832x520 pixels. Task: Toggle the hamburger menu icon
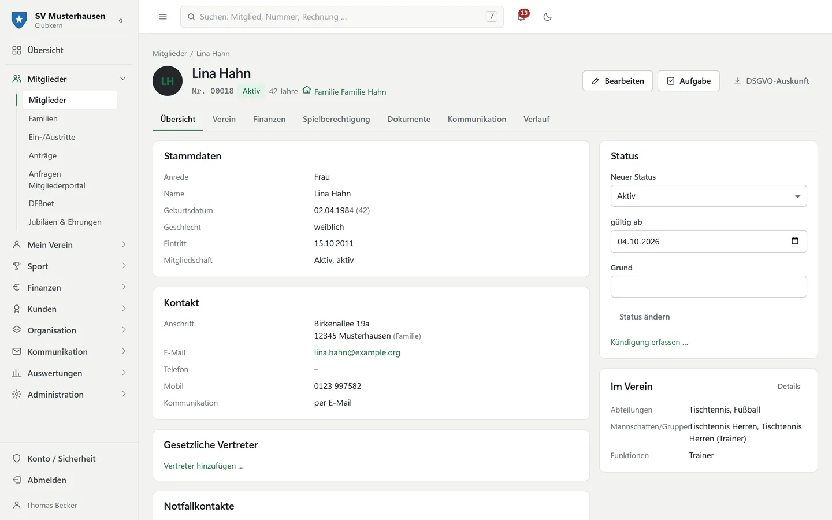point(163,17)
